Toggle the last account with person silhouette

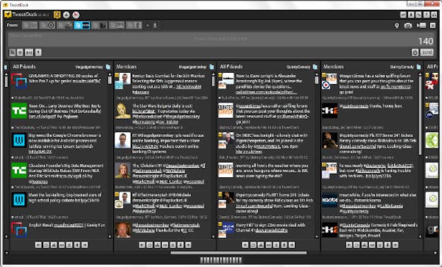[x=134, y=25]
